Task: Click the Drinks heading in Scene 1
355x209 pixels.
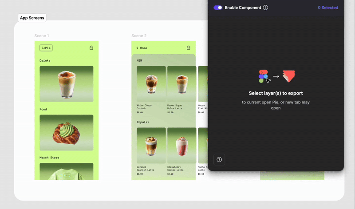Action: click(45, 60)
